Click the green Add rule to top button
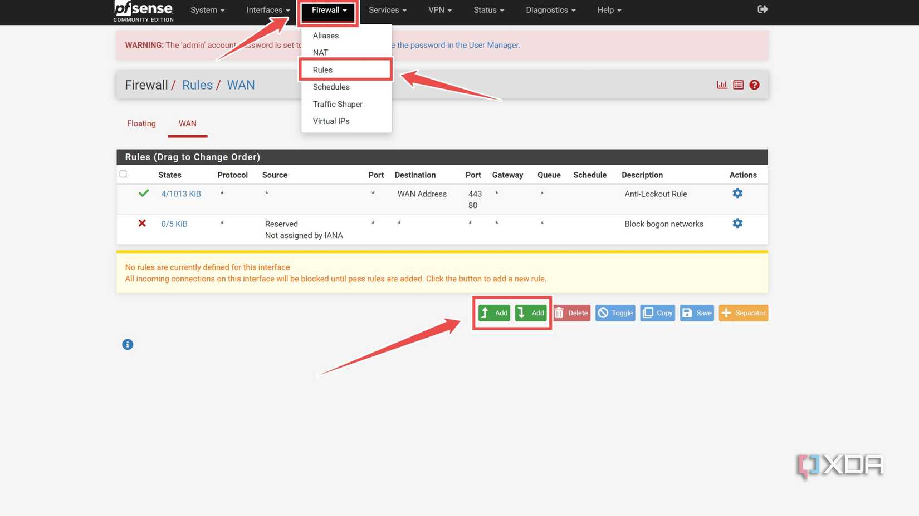 coord(493,312)
